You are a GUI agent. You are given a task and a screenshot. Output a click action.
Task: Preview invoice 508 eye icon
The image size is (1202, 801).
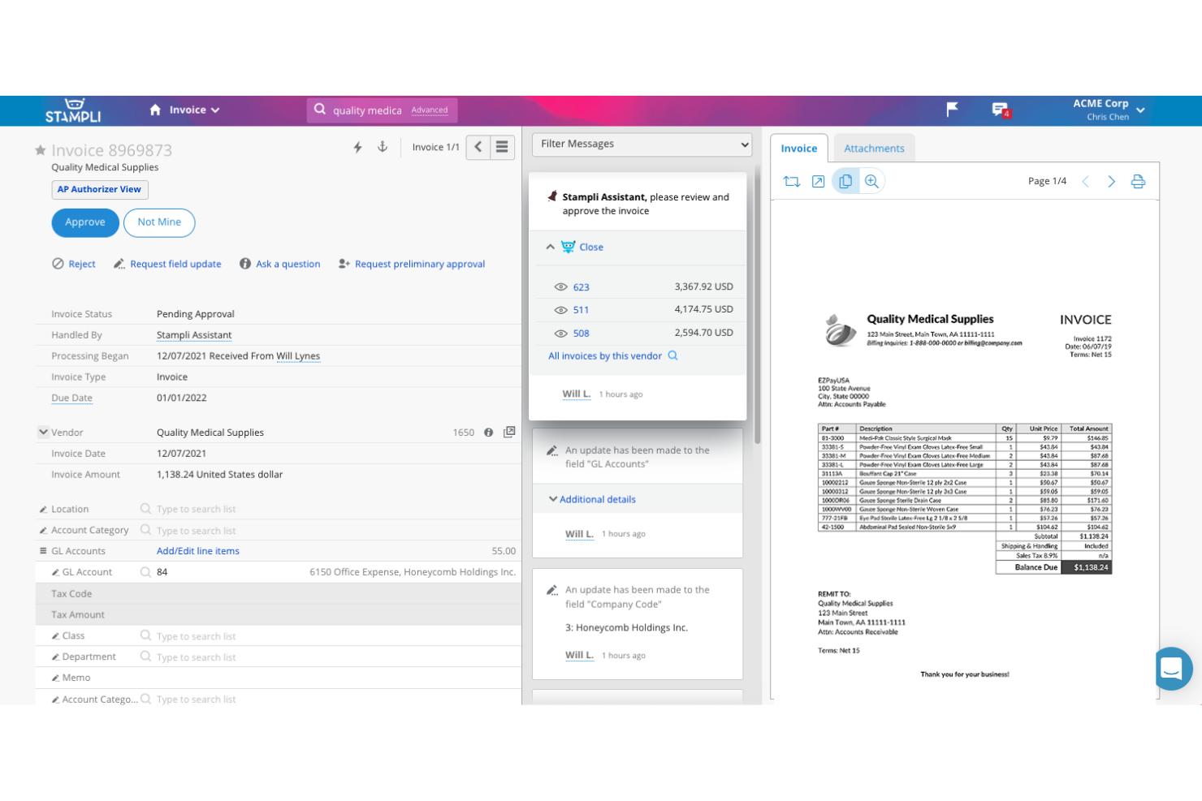[x=560, y=334]
